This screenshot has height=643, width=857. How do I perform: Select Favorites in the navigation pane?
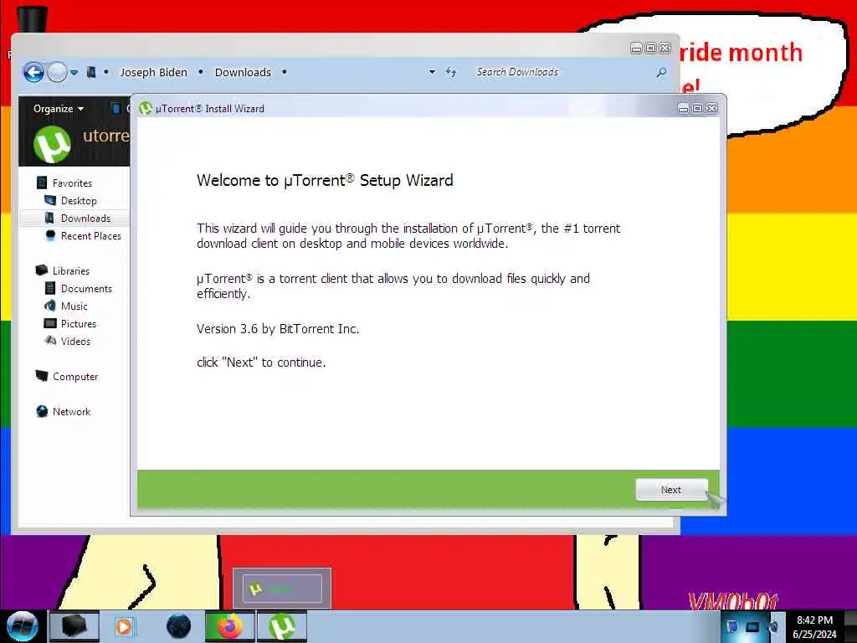click(x=72, y=183)
